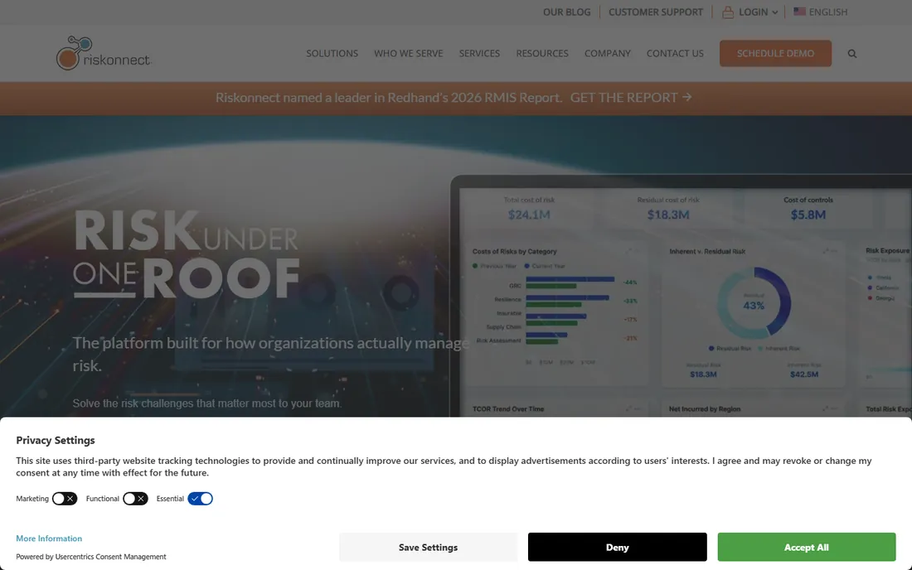Expand the LOGIN dropdown chevron
The height and width of the screenshot is (570, 912).
click(774, 12)
